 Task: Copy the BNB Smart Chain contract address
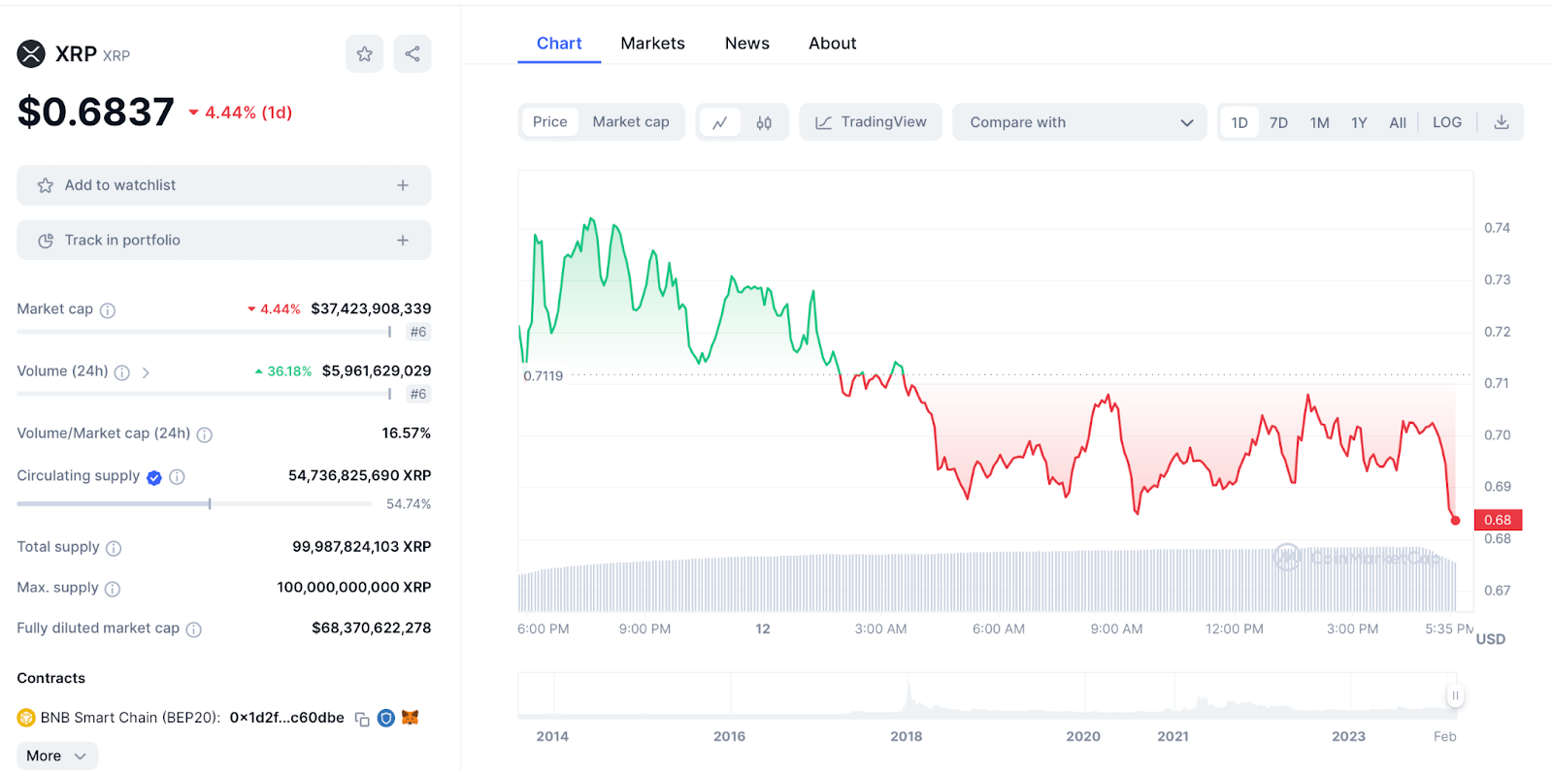[362, 719]
